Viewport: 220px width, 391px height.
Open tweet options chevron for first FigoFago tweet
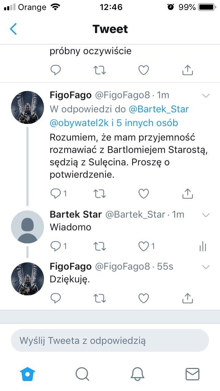tap(206, 95)
